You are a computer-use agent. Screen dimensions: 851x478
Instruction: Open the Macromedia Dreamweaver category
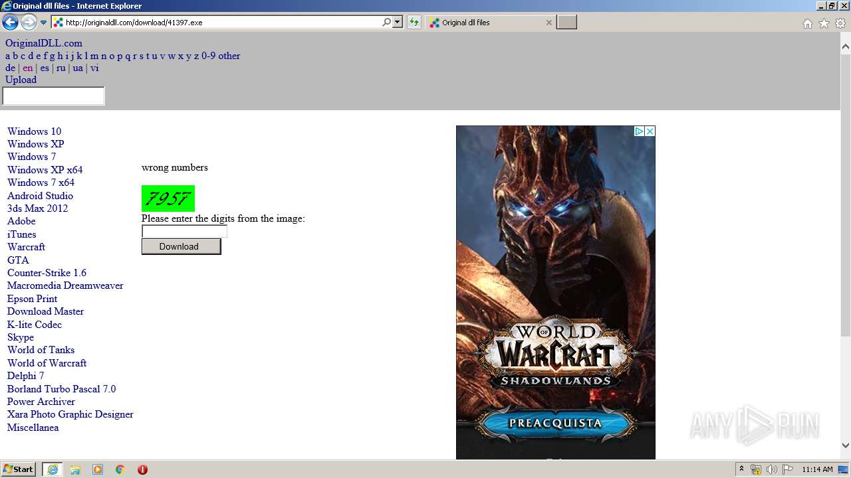[65, 285]
